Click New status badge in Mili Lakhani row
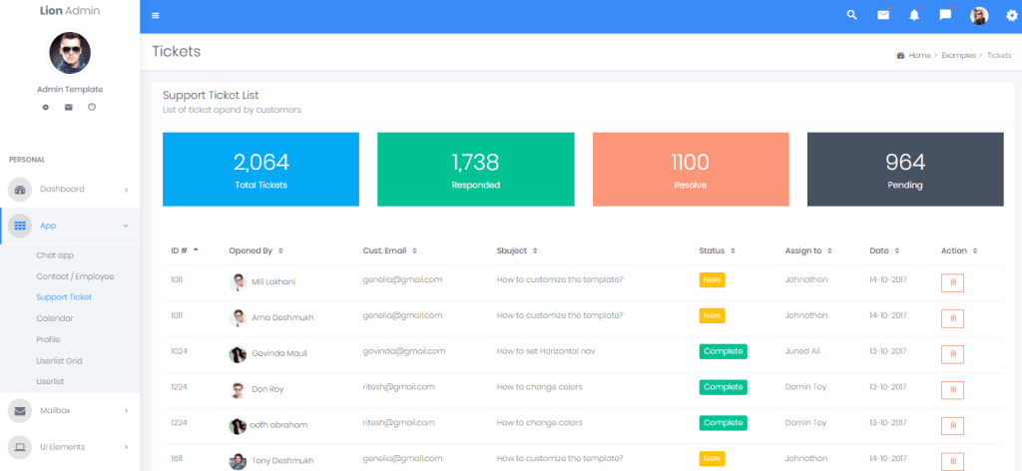The width and height of the screenshot is (1022, 471). tap(712, 279)
